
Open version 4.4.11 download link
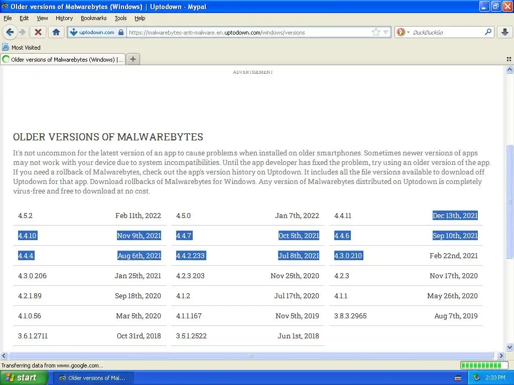[342, 216]
